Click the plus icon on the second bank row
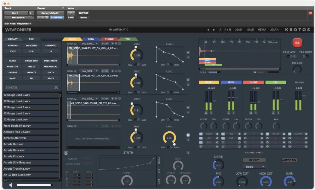Screen dimensions: 315x190 coord(112,71)
